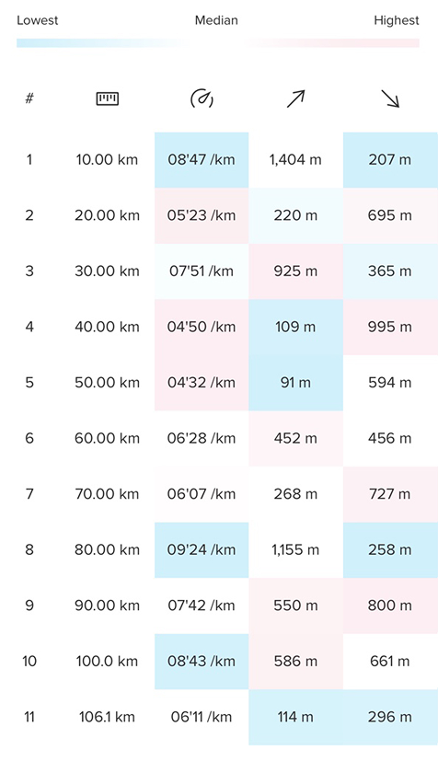Select the 09'24 /km pace cell
The image size is (438, 761).
202,550
